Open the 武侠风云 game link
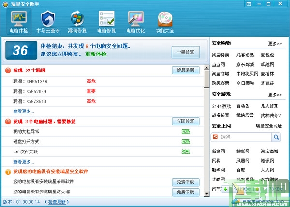290x207 pixels. [x=245, y=116]
